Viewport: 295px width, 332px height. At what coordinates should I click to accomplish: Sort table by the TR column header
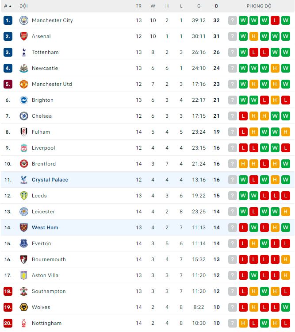coord(139,6)
